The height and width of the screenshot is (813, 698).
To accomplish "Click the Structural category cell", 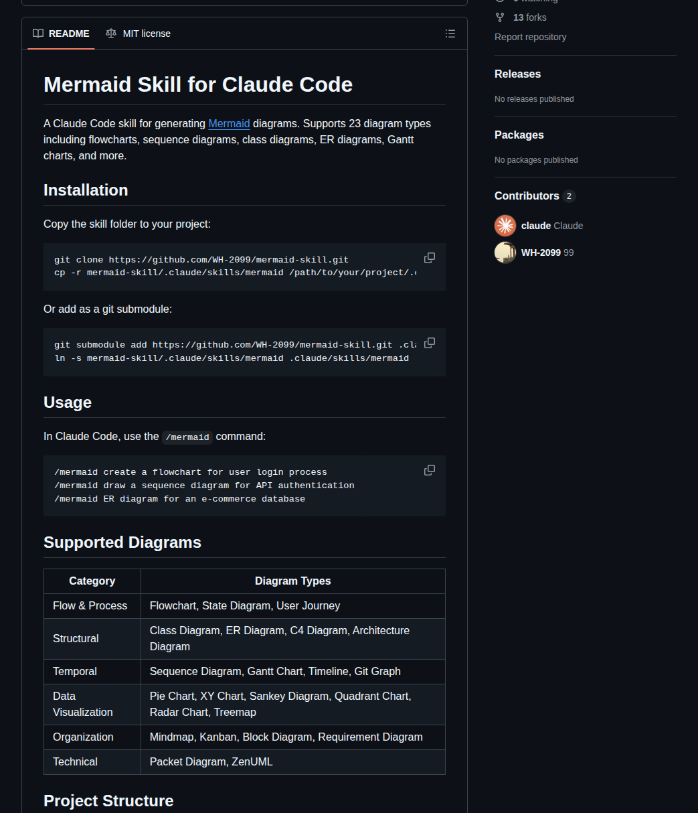I will click(x=92, y=639).
